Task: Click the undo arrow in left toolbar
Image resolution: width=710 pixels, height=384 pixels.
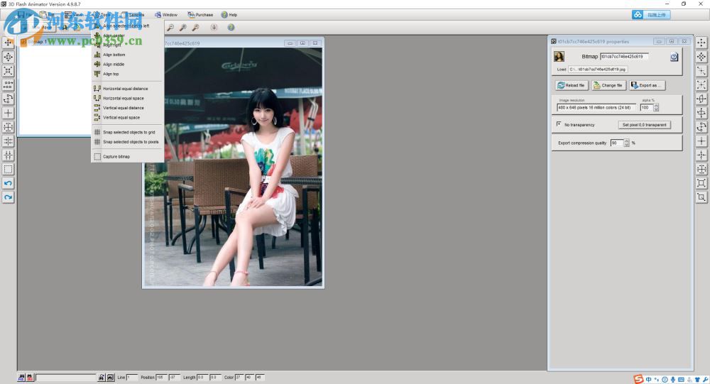Action: [x=8, y=183]
